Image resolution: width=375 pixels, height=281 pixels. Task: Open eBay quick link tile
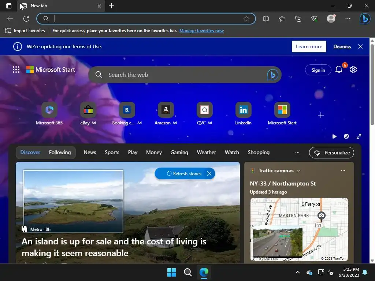[88, 114]
